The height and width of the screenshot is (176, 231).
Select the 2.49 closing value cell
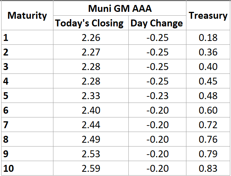91,140
